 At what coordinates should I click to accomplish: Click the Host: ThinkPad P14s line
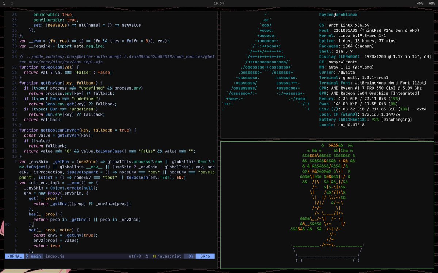click(369, 31)
